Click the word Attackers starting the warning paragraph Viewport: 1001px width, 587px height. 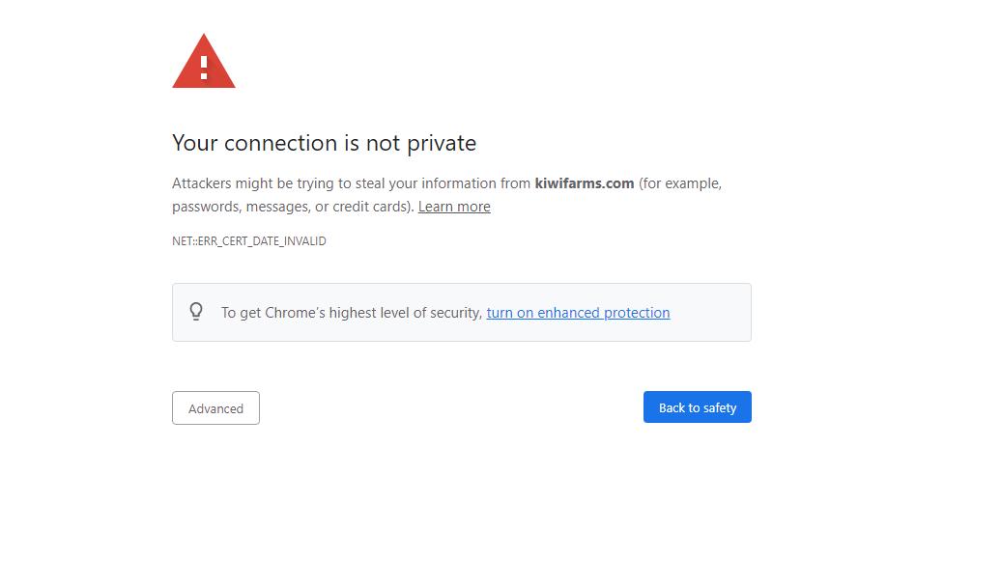pos(201,183)
